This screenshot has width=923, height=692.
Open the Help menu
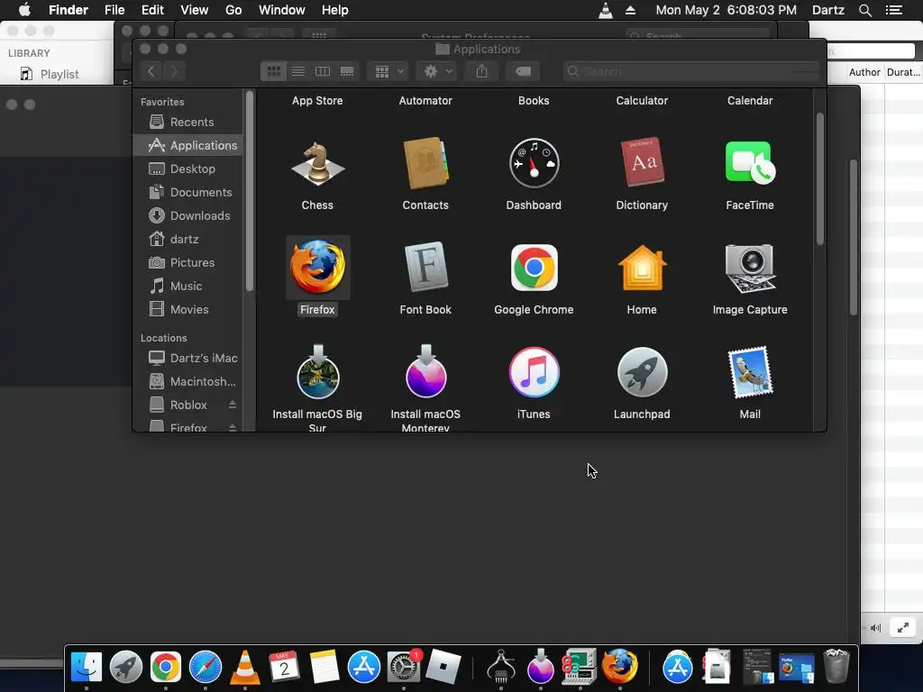coord(335,10)
